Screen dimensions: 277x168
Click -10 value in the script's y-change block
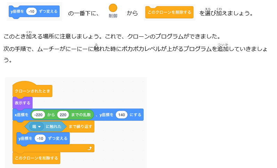coord(40,138)
